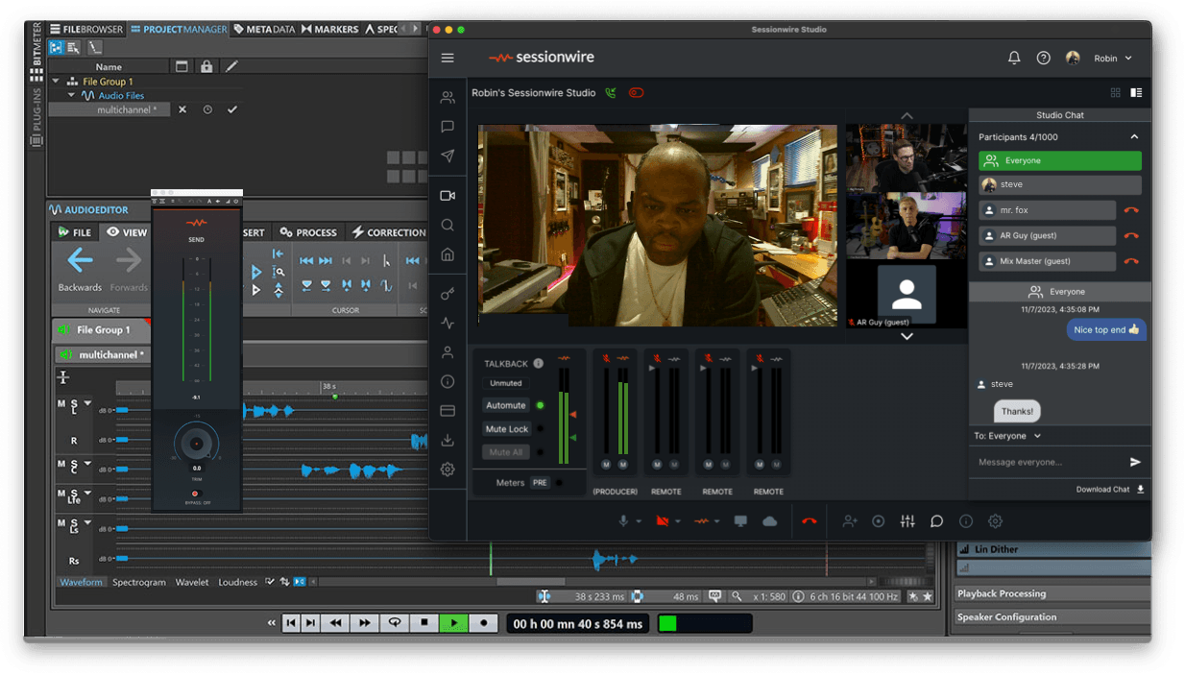Switch to the Markers tab
The image size is (1185, 674).
tap(330, 30)
